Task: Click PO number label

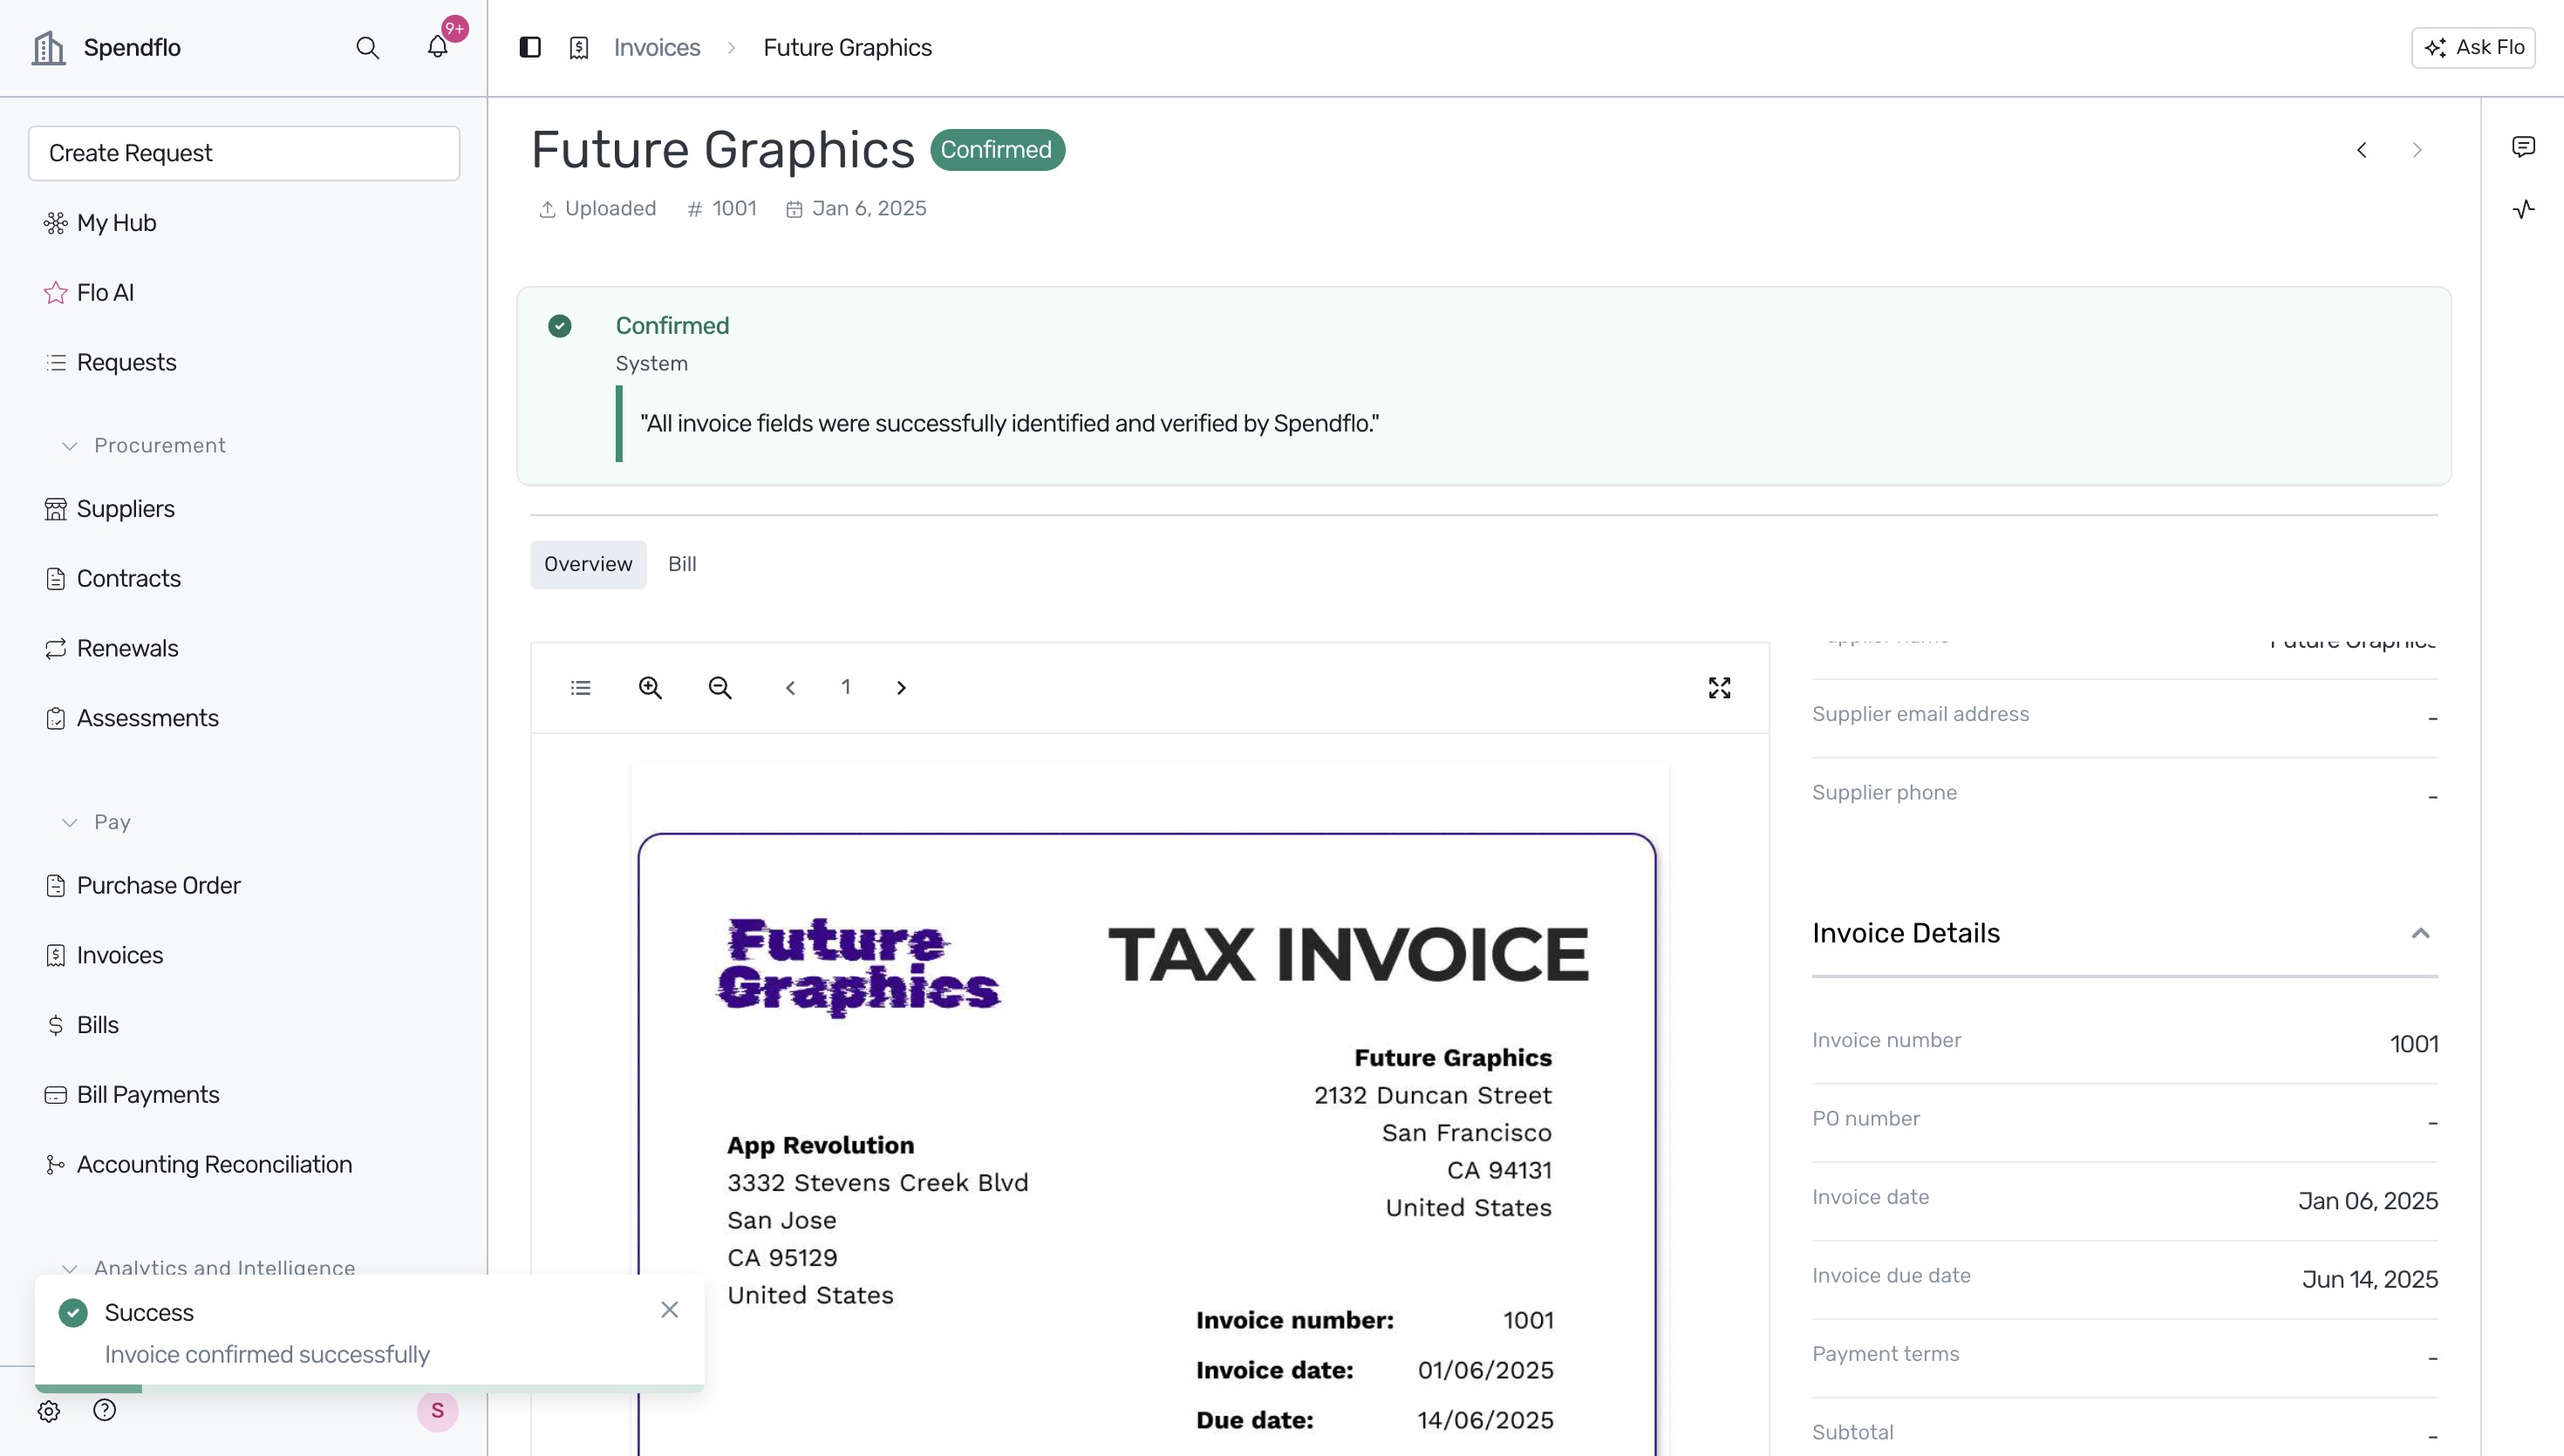Action: point(1866,1119)
